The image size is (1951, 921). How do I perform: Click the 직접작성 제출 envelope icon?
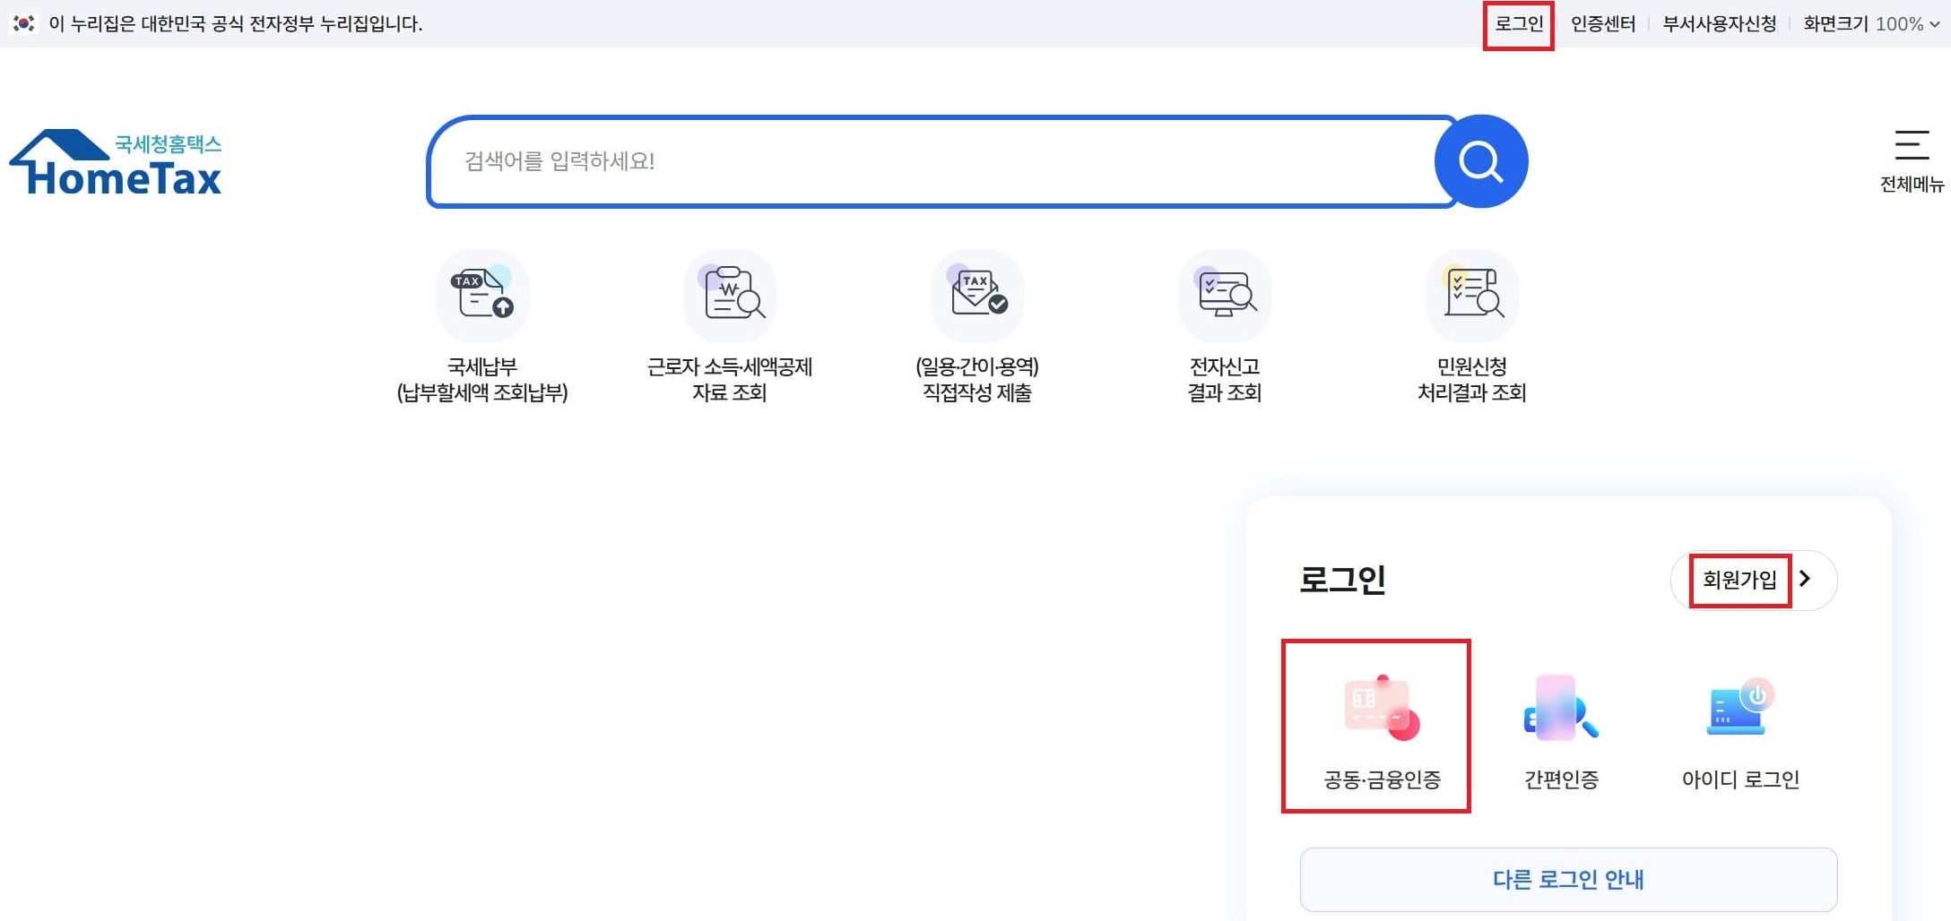977,296
